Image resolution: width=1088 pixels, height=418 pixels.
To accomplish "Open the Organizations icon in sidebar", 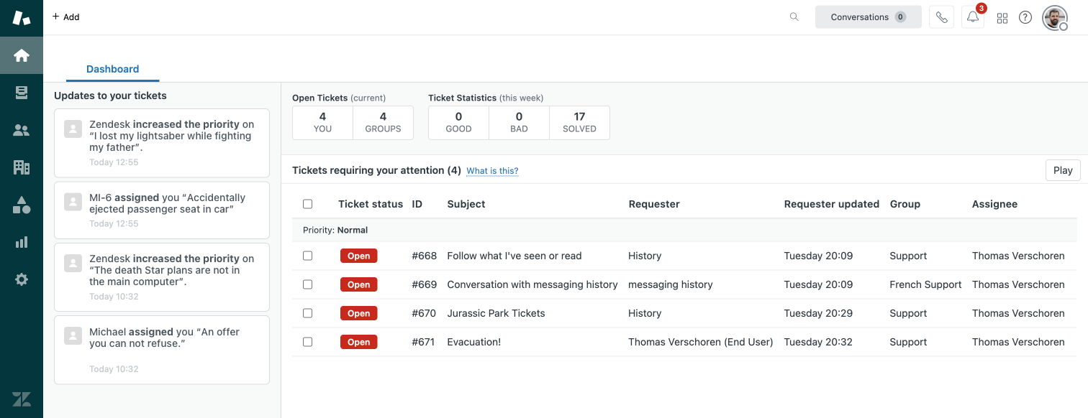I will 22,167.
